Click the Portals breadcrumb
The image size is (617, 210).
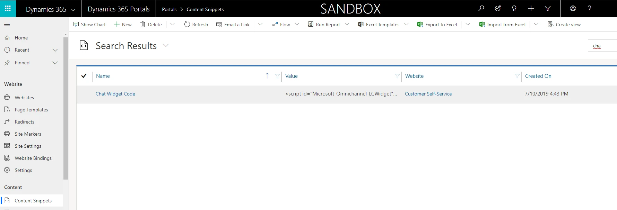pyautogui.click(x=169, y=9)
